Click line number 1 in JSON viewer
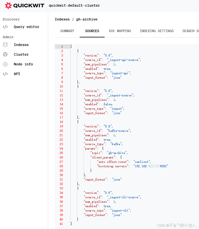199x229 pixels. click(x=62, y=47)
